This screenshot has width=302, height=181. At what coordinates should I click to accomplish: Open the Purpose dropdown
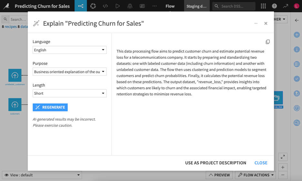(x=69, y=72)
